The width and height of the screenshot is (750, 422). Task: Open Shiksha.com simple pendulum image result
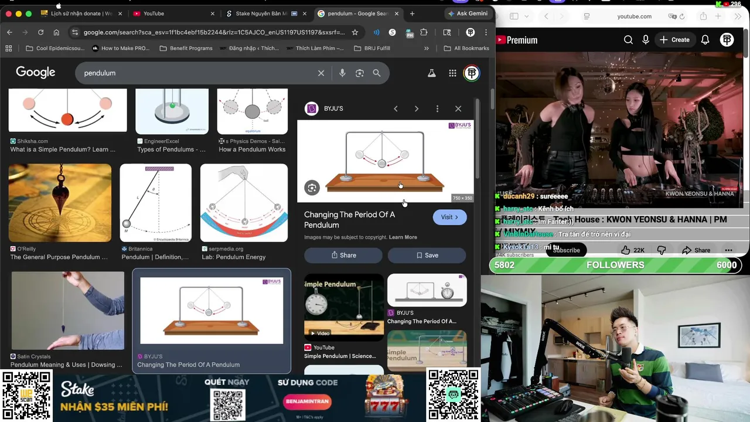pyautogui.click(x=67, y=110)
